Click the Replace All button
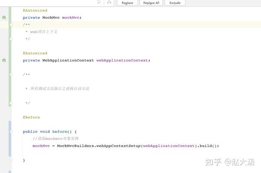This screenshot has width=261, height=173. point(151,3)
